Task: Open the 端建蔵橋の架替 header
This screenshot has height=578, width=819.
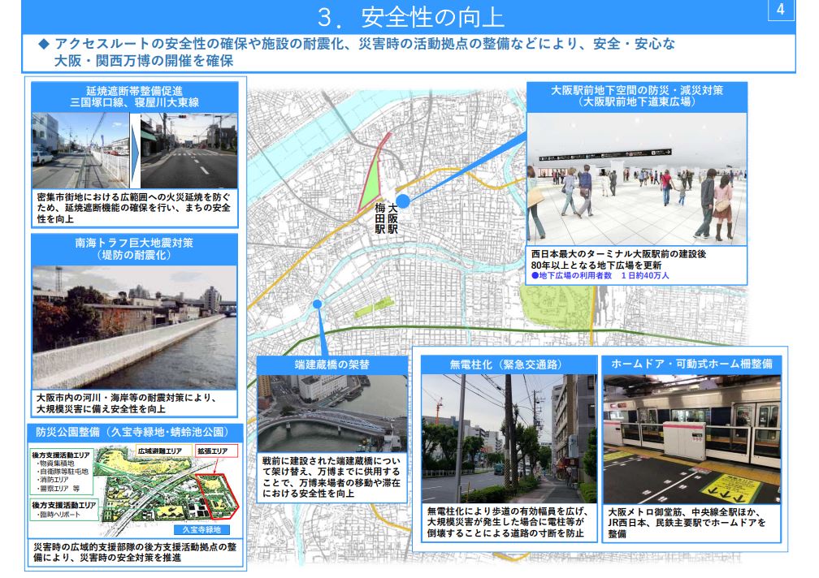Action: 331,365
